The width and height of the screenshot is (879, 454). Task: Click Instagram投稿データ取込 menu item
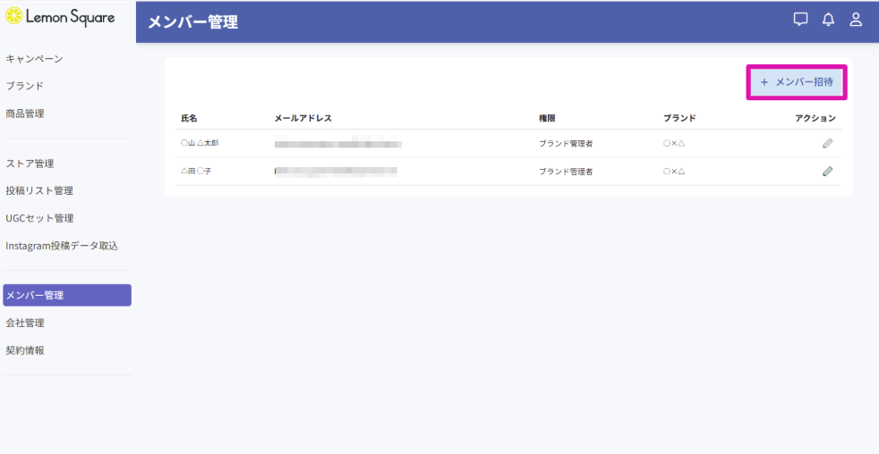(62, 246)
